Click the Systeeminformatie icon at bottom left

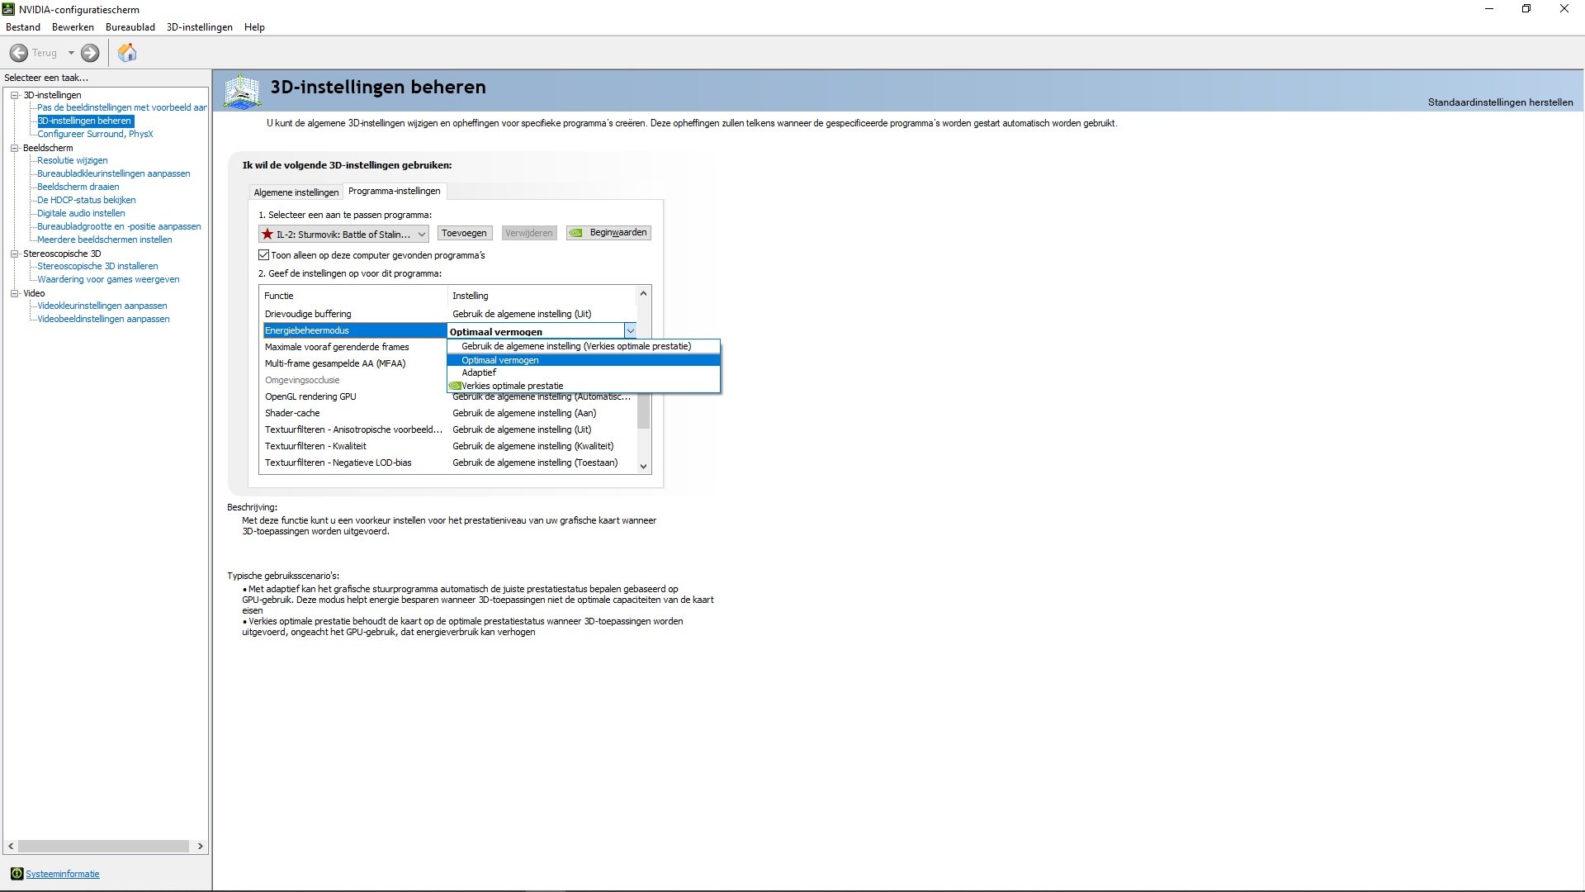[x=17, y=874]
